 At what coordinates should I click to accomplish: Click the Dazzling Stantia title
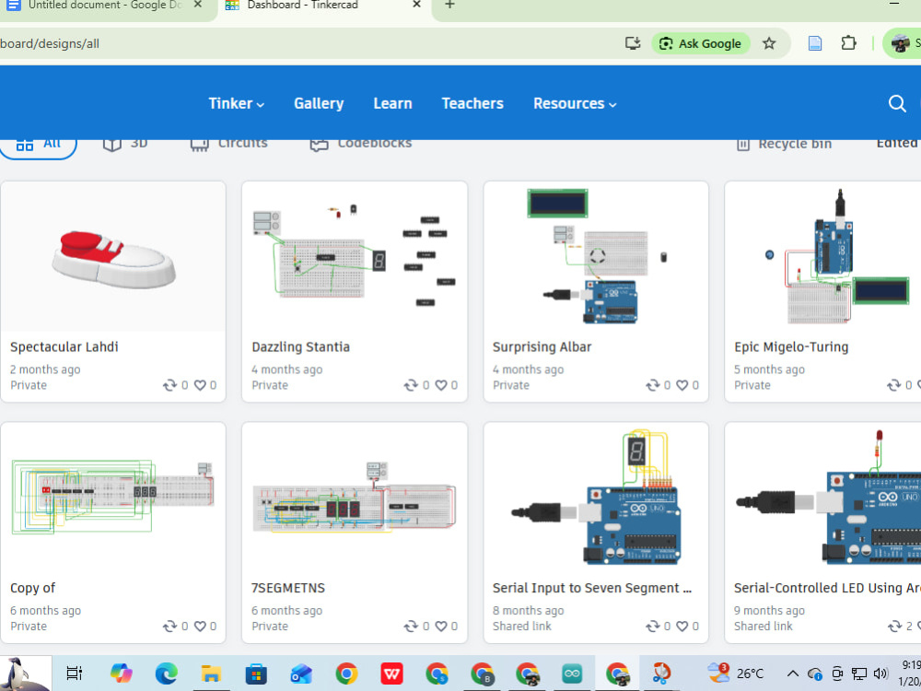coord(301,346)
